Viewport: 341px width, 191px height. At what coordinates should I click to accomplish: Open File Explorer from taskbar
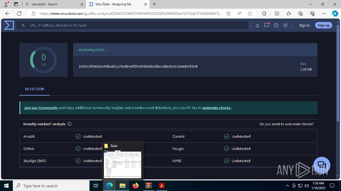(122, 186)
